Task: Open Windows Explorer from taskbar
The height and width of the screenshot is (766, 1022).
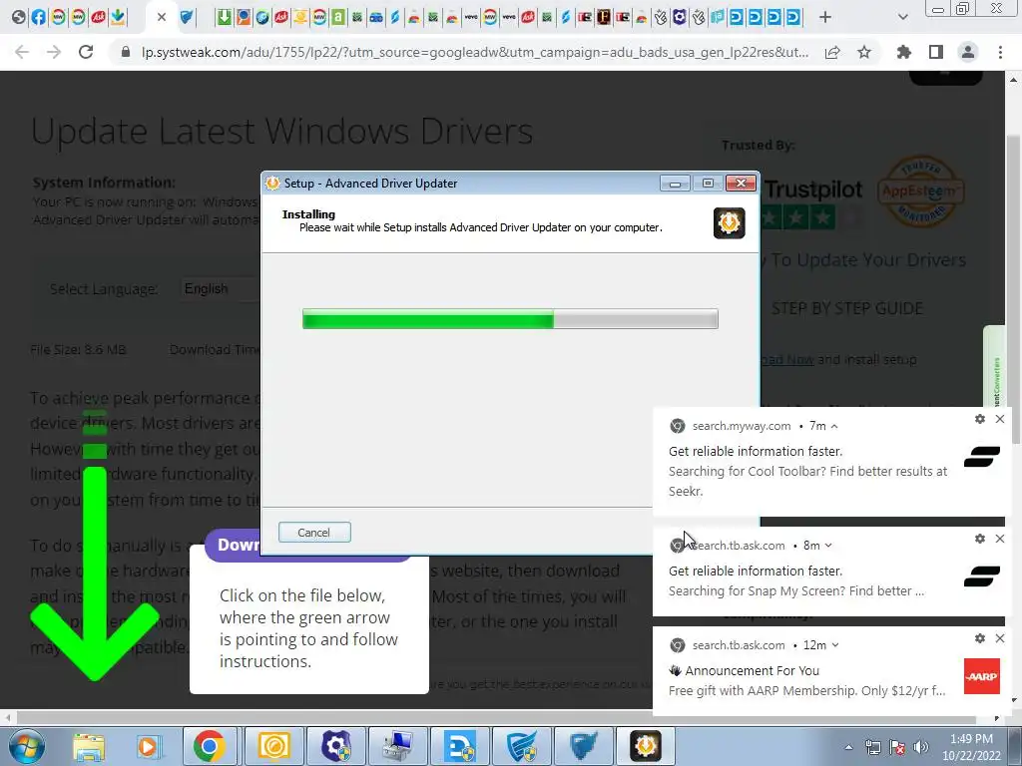Action: point(88,746)
